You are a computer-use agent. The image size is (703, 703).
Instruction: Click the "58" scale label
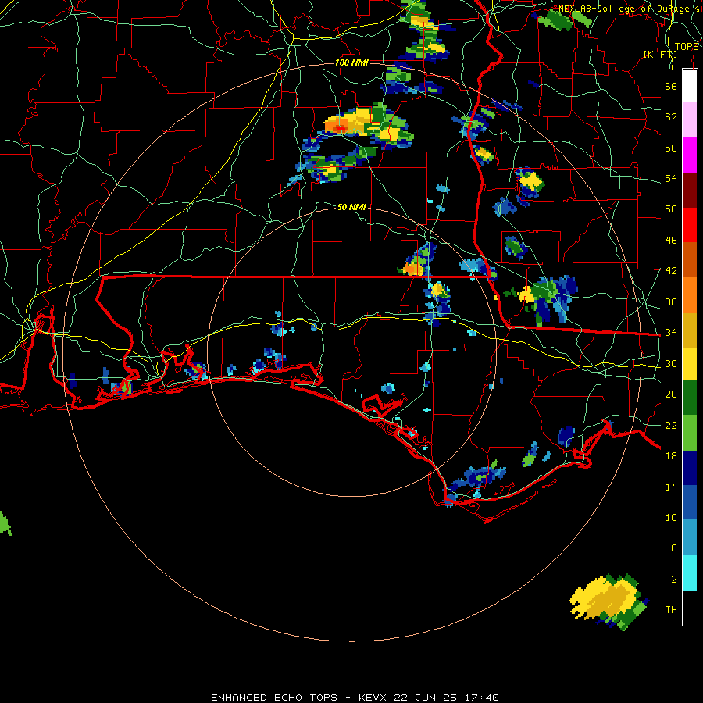[x=671, y=148]
